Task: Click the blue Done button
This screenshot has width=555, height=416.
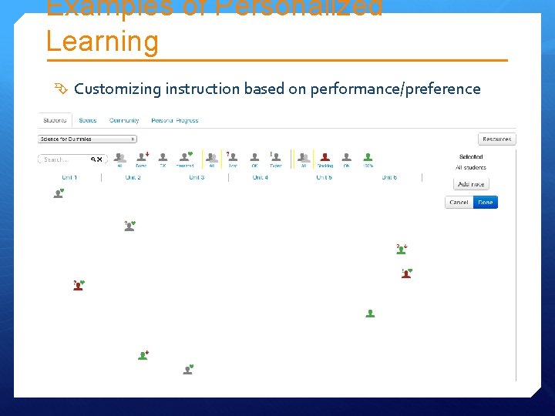Action: [x=486, y=203]
